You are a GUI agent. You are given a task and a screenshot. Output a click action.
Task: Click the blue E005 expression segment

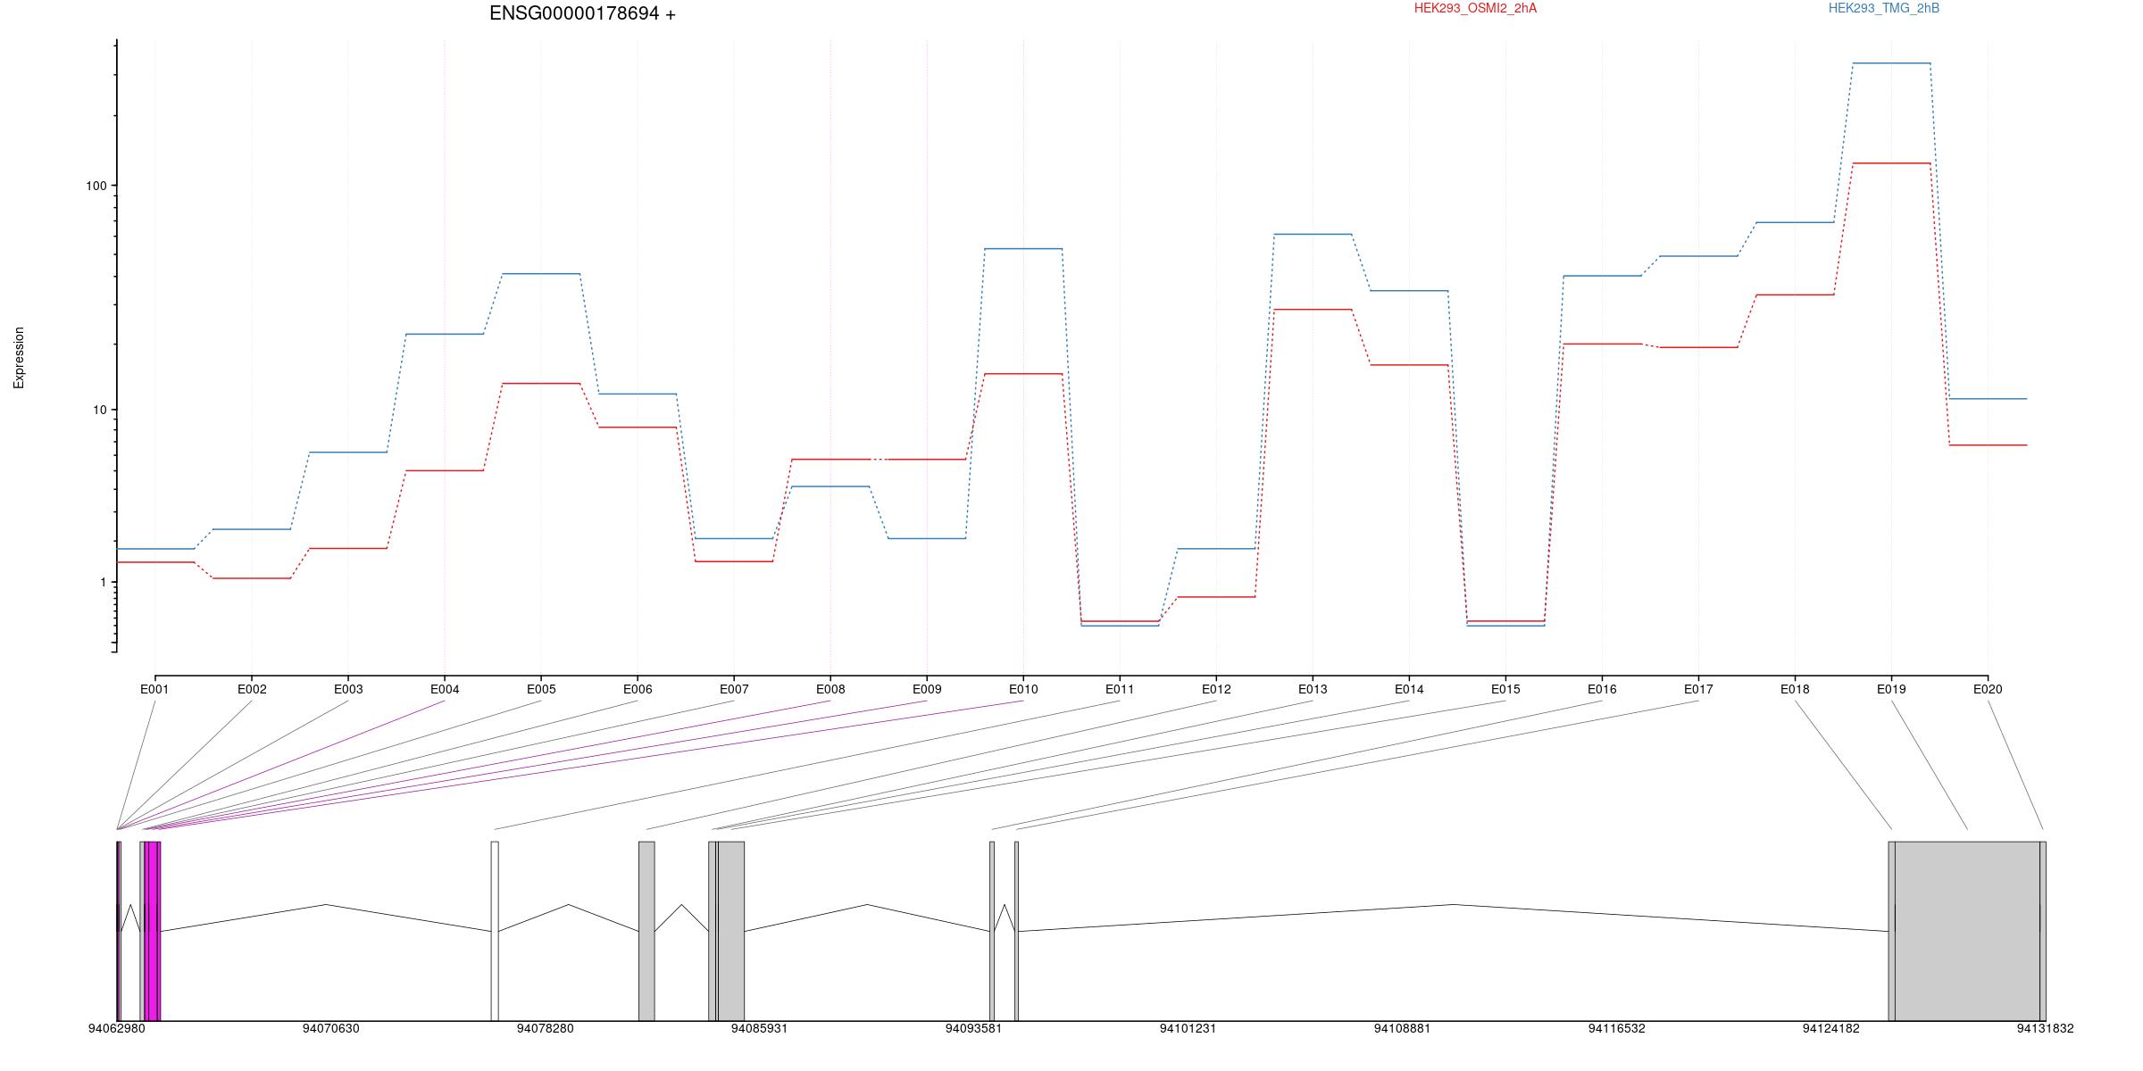(541, 274)
